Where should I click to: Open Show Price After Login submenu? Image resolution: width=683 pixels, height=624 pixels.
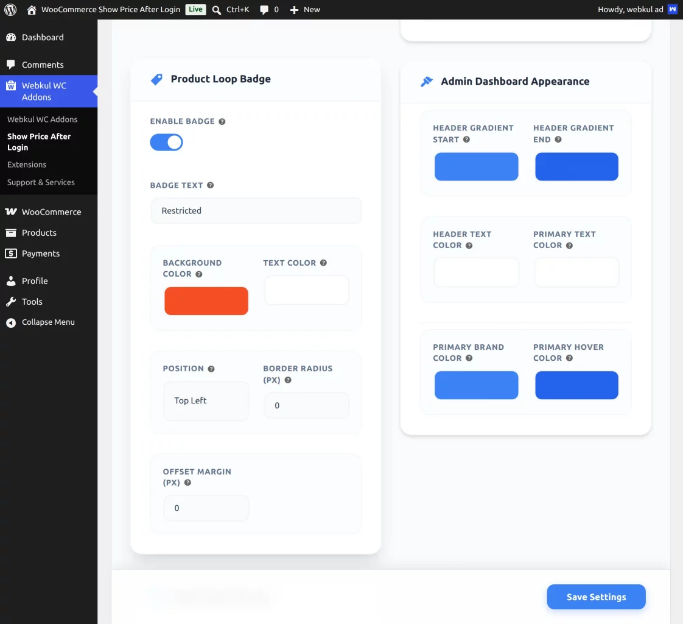(x=39, y=142)
